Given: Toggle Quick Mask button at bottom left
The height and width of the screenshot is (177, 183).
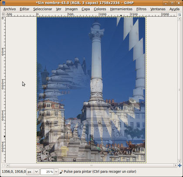Looking at the screenshot, I should pos(3,165).
